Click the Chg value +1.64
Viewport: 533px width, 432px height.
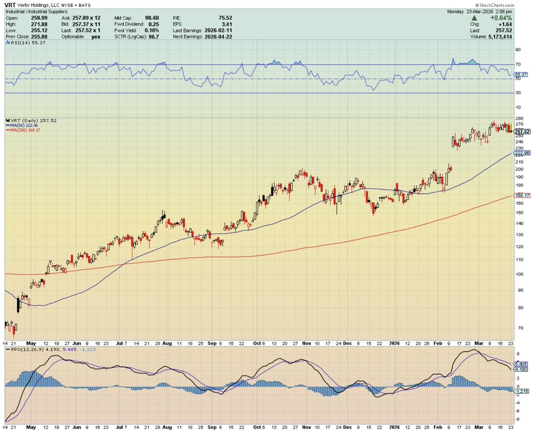click(x=506, y=24)
